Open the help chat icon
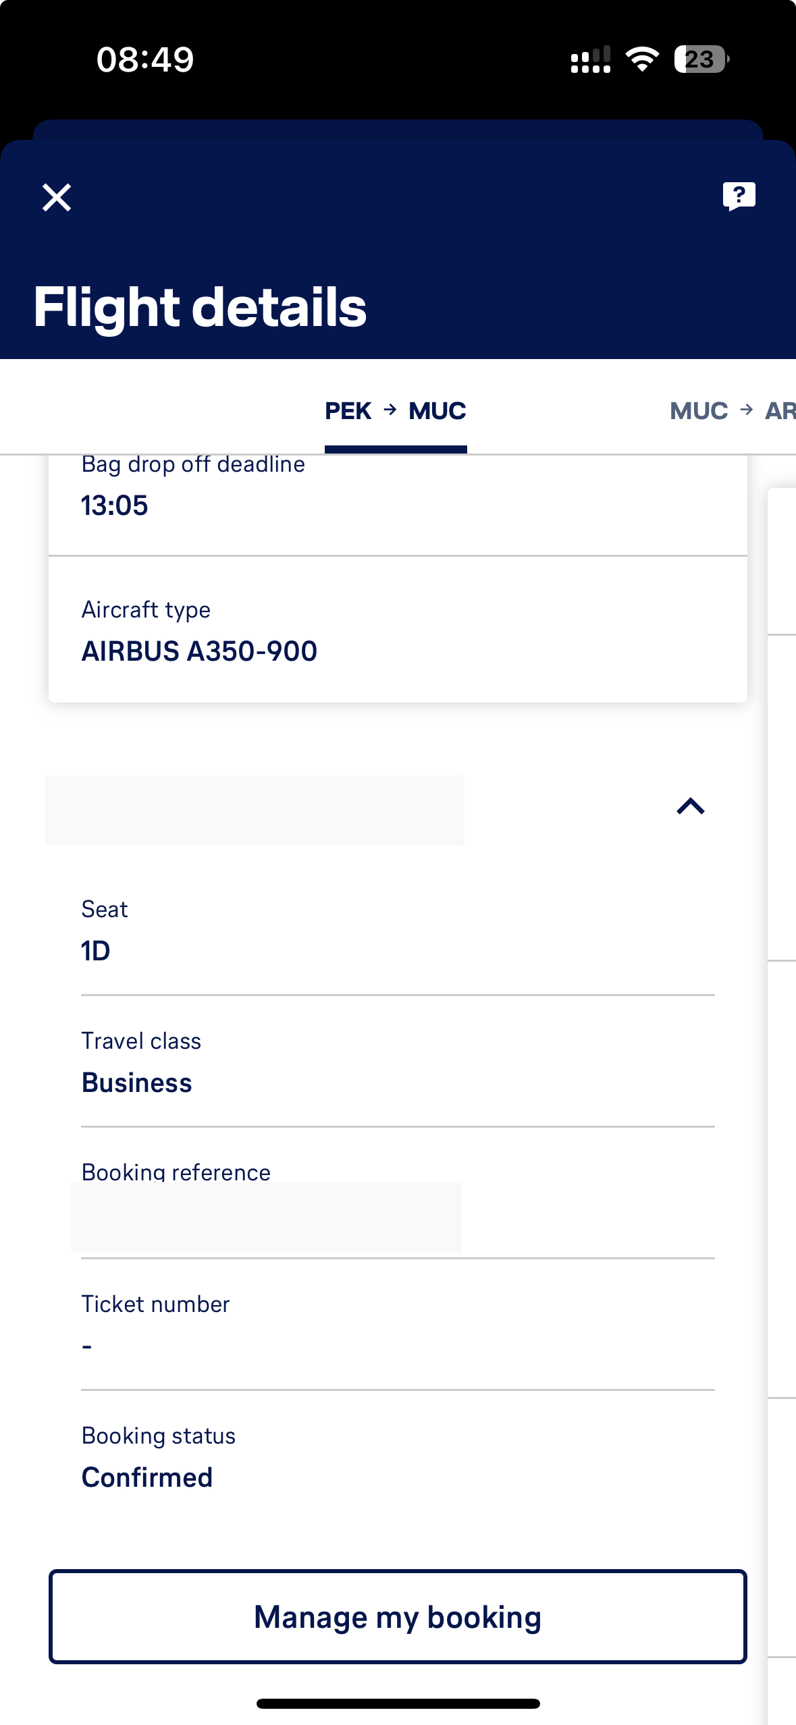The image size is (796, 1725). [x=739, y=196]
